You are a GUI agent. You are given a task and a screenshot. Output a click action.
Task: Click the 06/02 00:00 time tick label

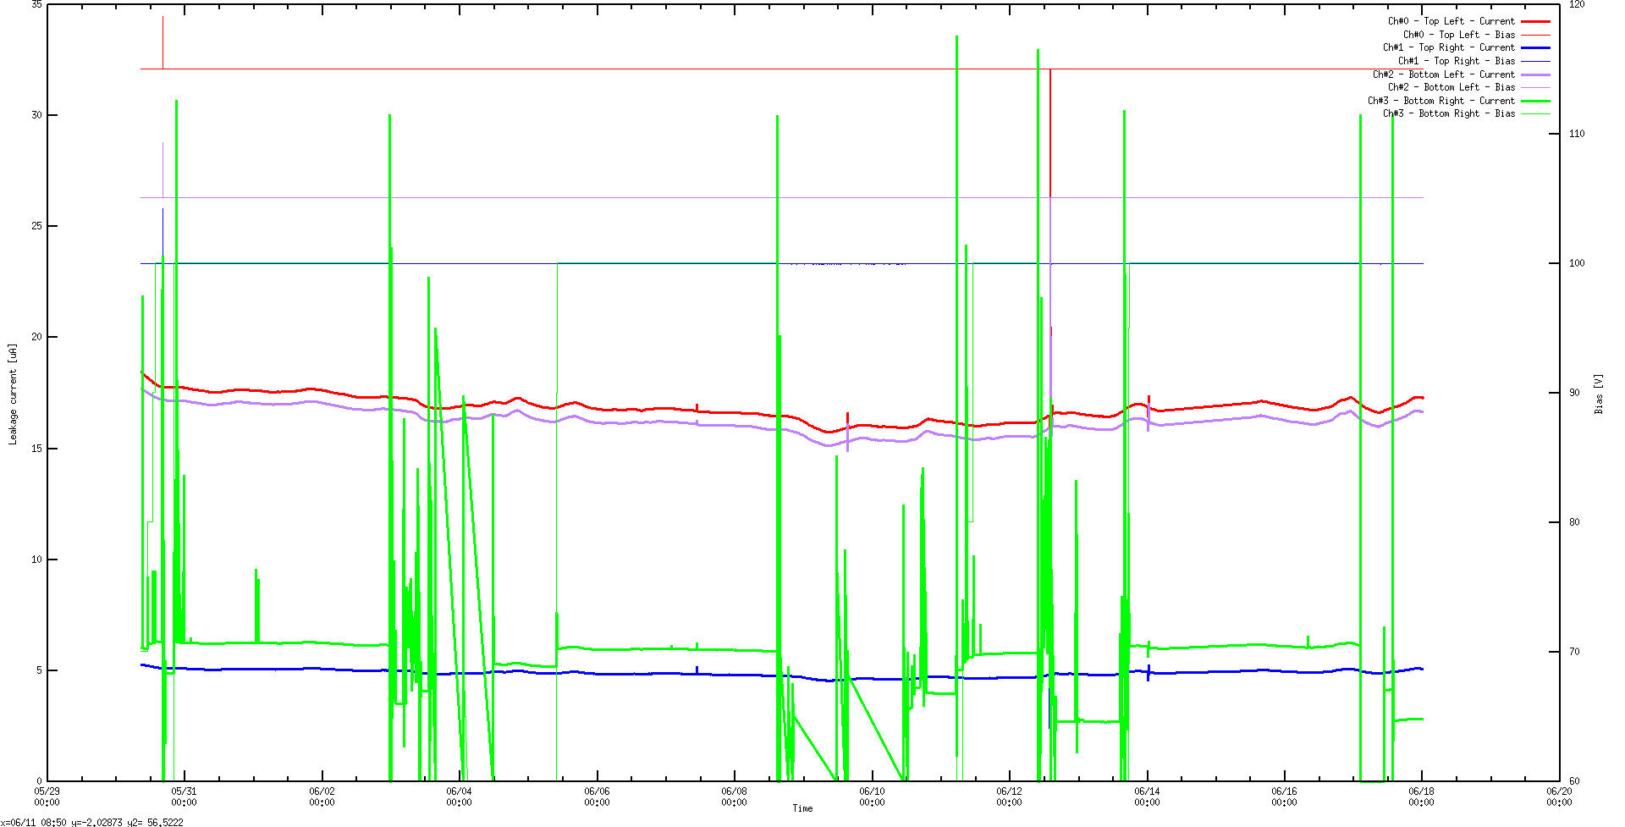(x=322, y=797)
